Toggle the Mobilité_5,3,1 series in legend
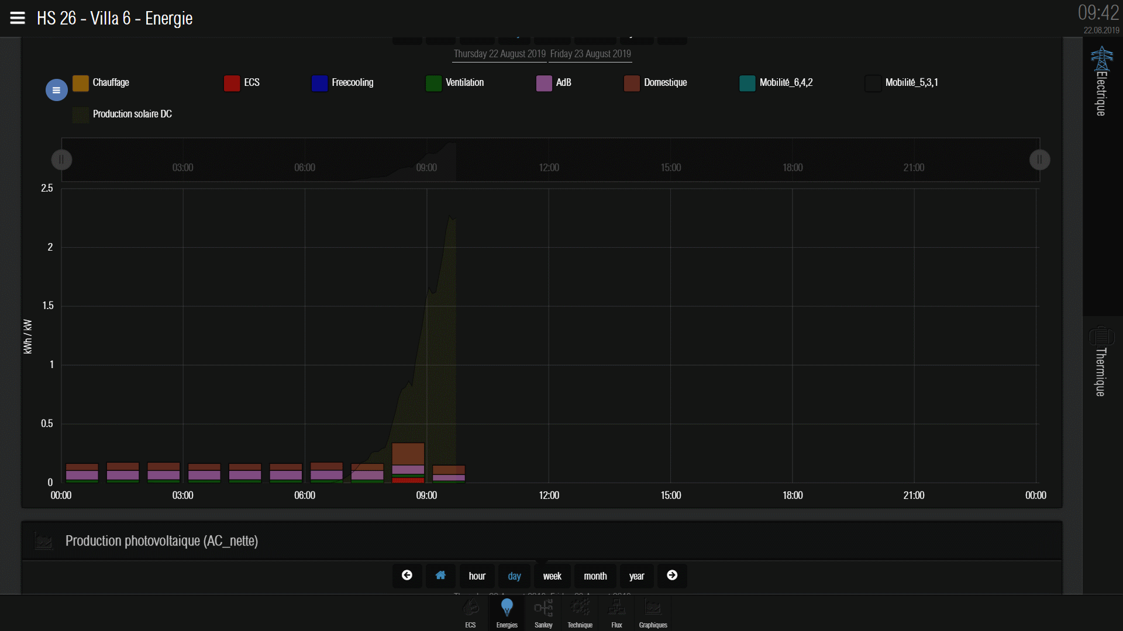Image resolution: width=1123 pixels, height=631 pixels. 902,83
